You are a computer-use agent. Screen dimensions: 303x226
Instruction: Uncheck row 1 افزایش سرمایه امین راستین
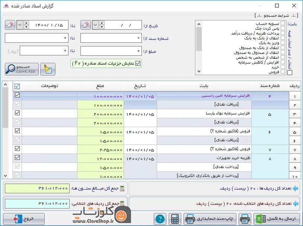(17, 95)
